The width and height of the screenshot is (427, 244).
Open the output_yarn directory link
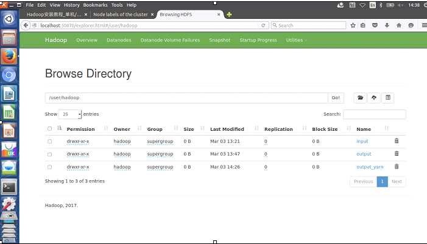point(370,167)
